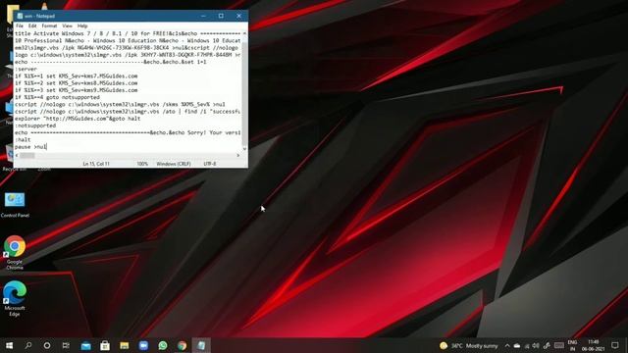The height and width of the screenshot is (353, 628).
Task: Show hidden tray icons chevron
Action: point(507,345)
